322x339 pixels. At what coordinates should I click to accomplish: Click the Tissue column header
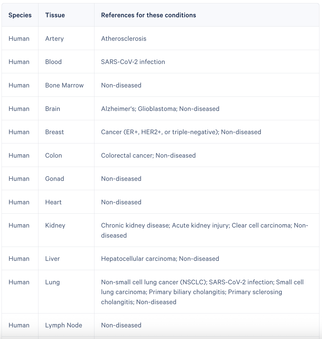click(x=55, y=15)
